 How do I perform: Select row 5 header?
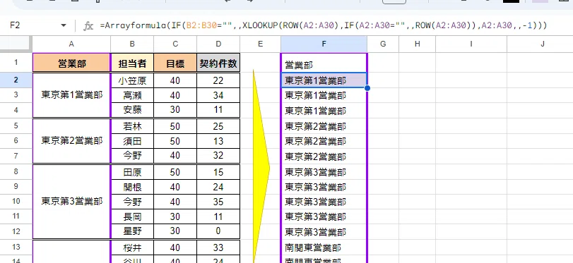(16, 126)
